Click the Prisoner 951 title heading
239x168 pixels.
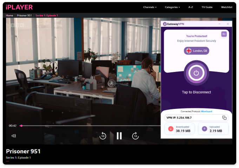(x=23, y=151)
